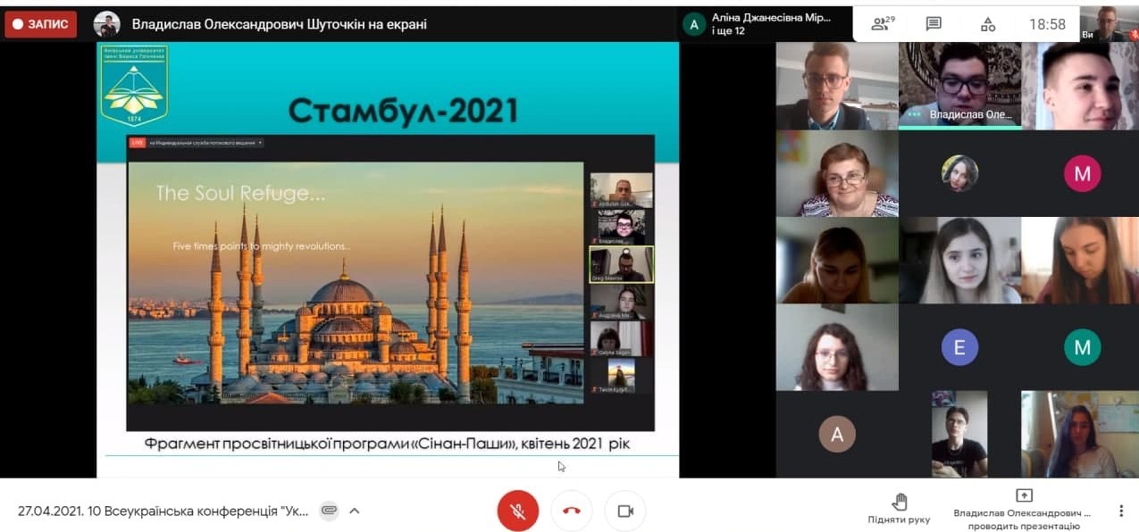The height and width of the screenshot is (532, 1139).
Task: Expand meeting details chevron arrow
Action: 355,511
